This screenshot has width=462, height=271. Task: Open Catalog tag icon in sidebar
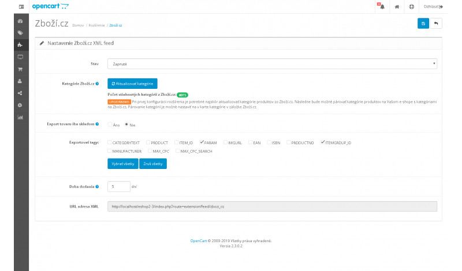point(20,33)
